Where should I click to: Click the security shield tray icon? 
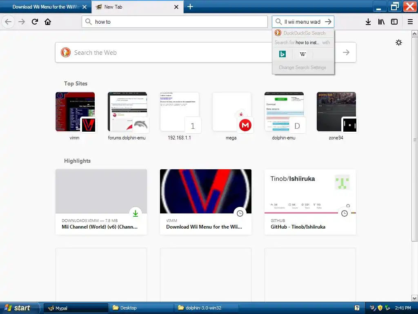click(380, 308)
